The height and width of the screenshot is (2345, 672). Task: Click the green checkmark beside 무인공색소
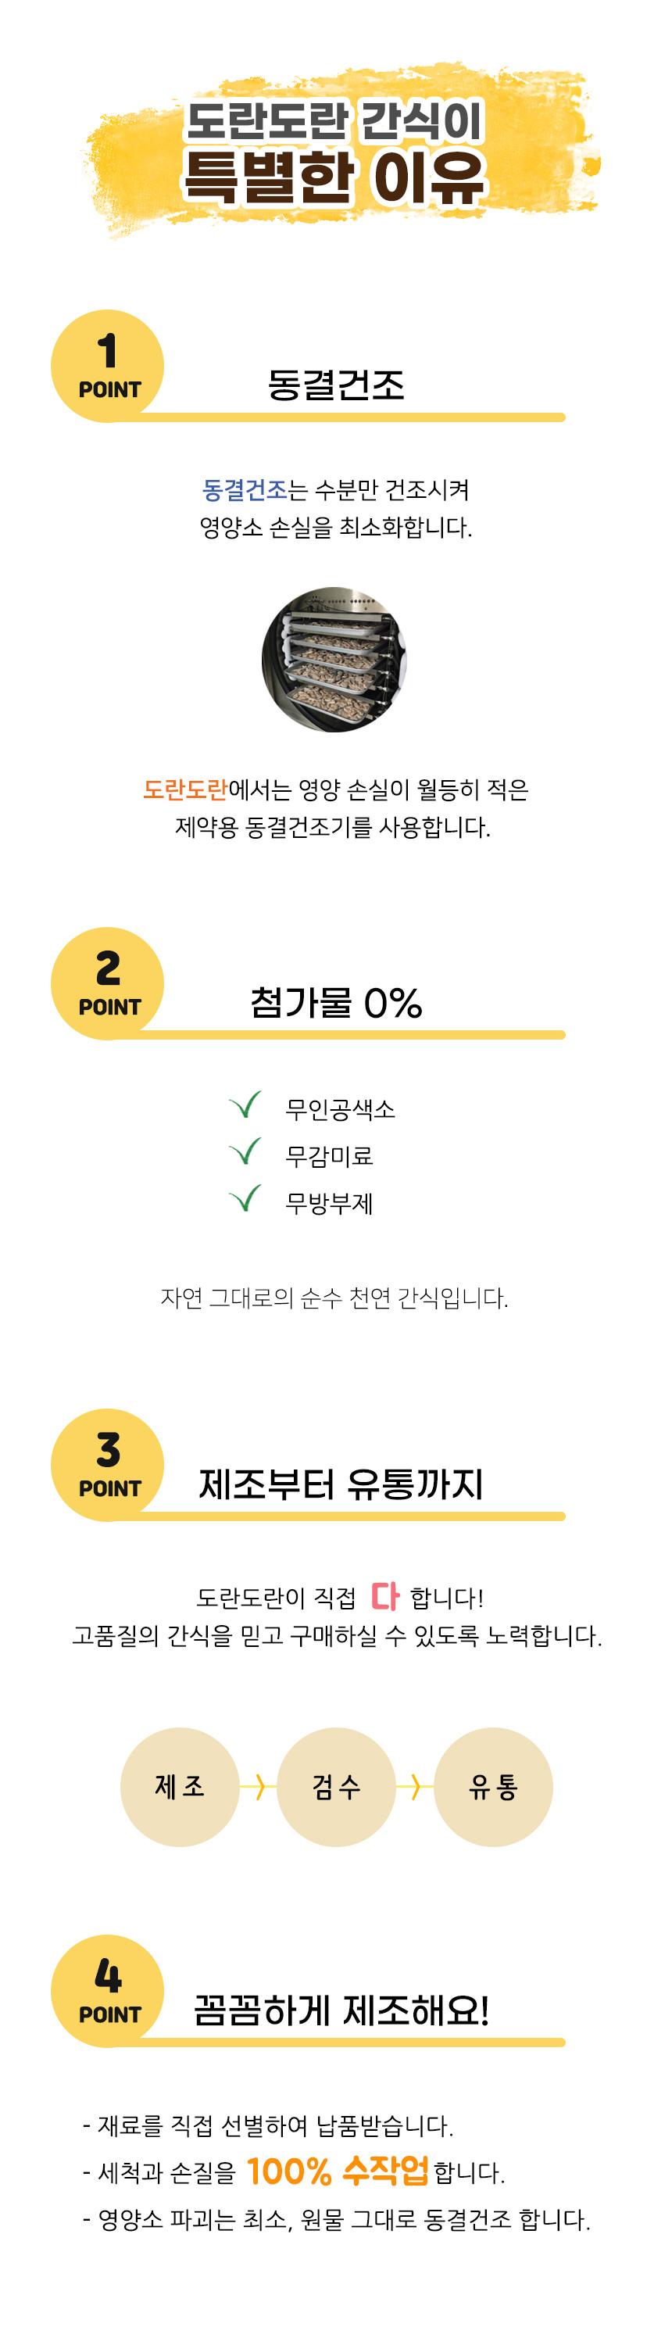[245, 1104]
